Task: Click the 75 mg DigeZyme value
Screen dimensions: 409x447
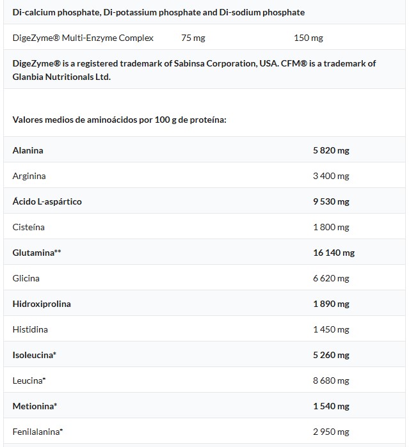Action: pyautogui.click(x=193, y=38)
